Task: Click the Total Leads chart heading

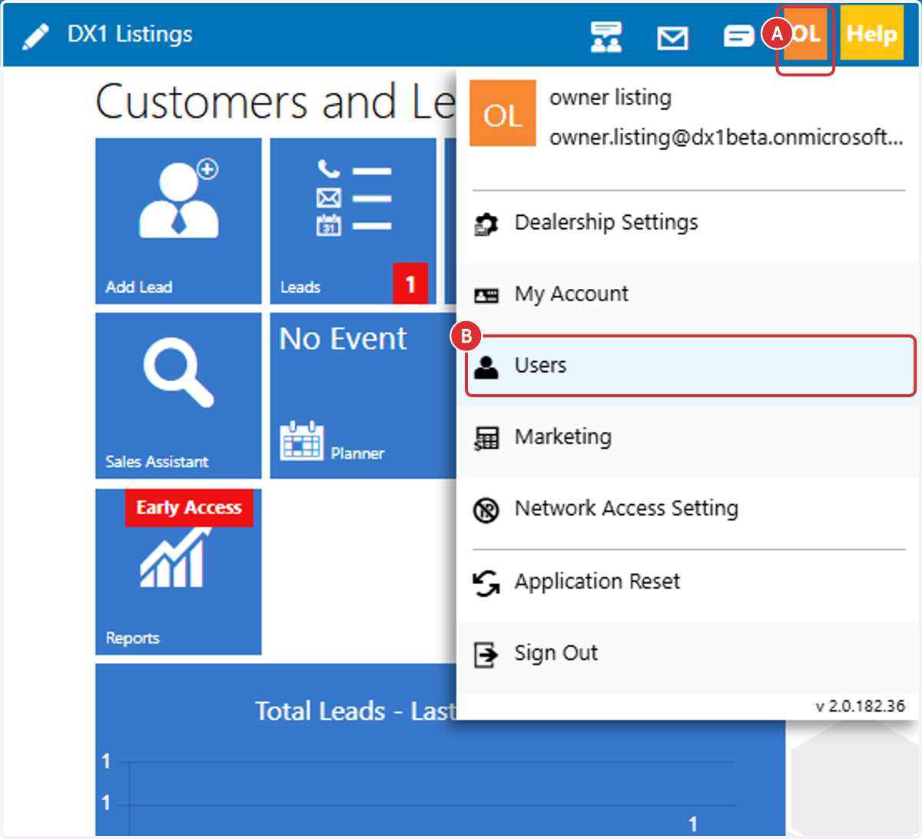Action: click(x=356, y=711)
